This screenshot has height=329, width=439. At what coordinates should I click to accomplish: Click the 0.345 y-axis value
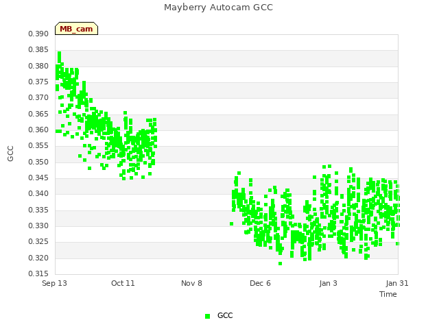38,178
